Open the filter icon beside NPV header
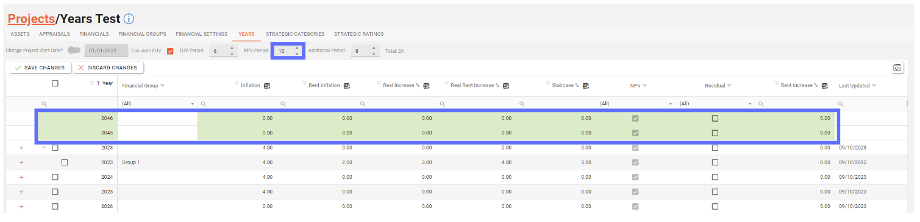This screenshot has width=920, height=222. pyautogui.click(x=644, y=85)
